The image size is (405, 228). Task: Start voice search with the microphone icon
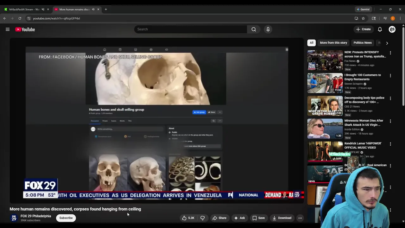[268, 29]
